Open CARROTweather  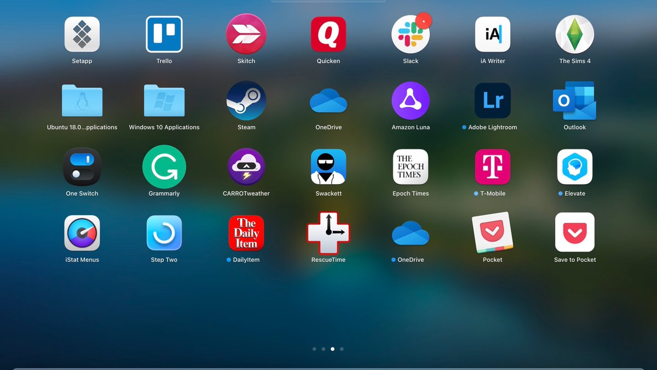(246, 167)
